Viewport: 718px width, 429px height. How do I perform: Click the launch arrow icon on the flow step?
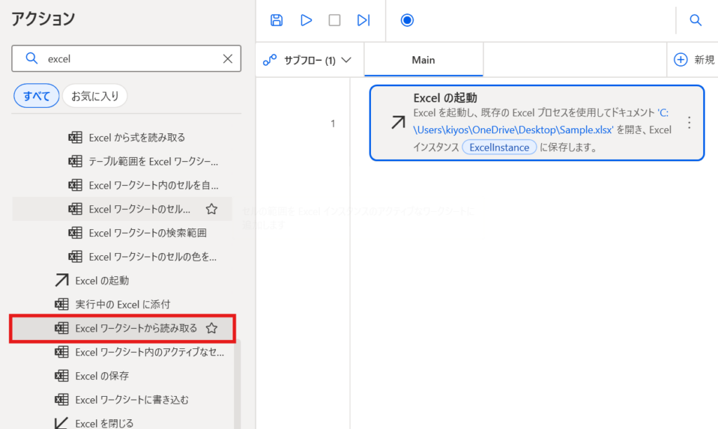[398, 122]
